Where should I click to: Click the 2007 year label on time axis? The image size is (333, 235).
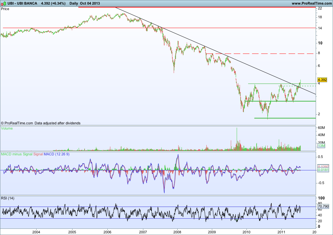pos(143,232)
